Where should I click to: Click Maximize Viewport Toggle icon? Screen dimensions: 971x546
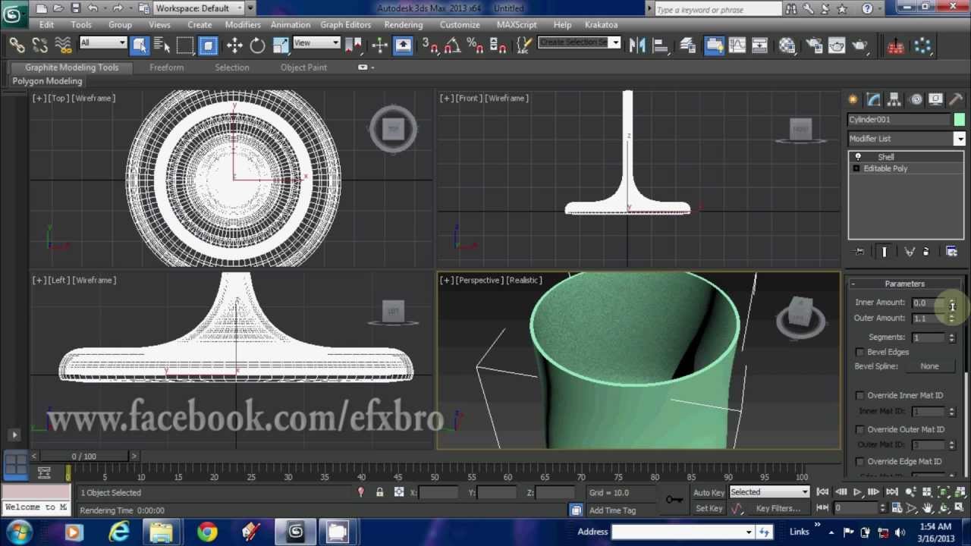coord(959,509)
